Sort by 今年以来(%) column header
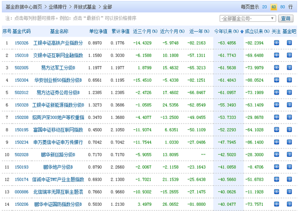 point(226,31)
